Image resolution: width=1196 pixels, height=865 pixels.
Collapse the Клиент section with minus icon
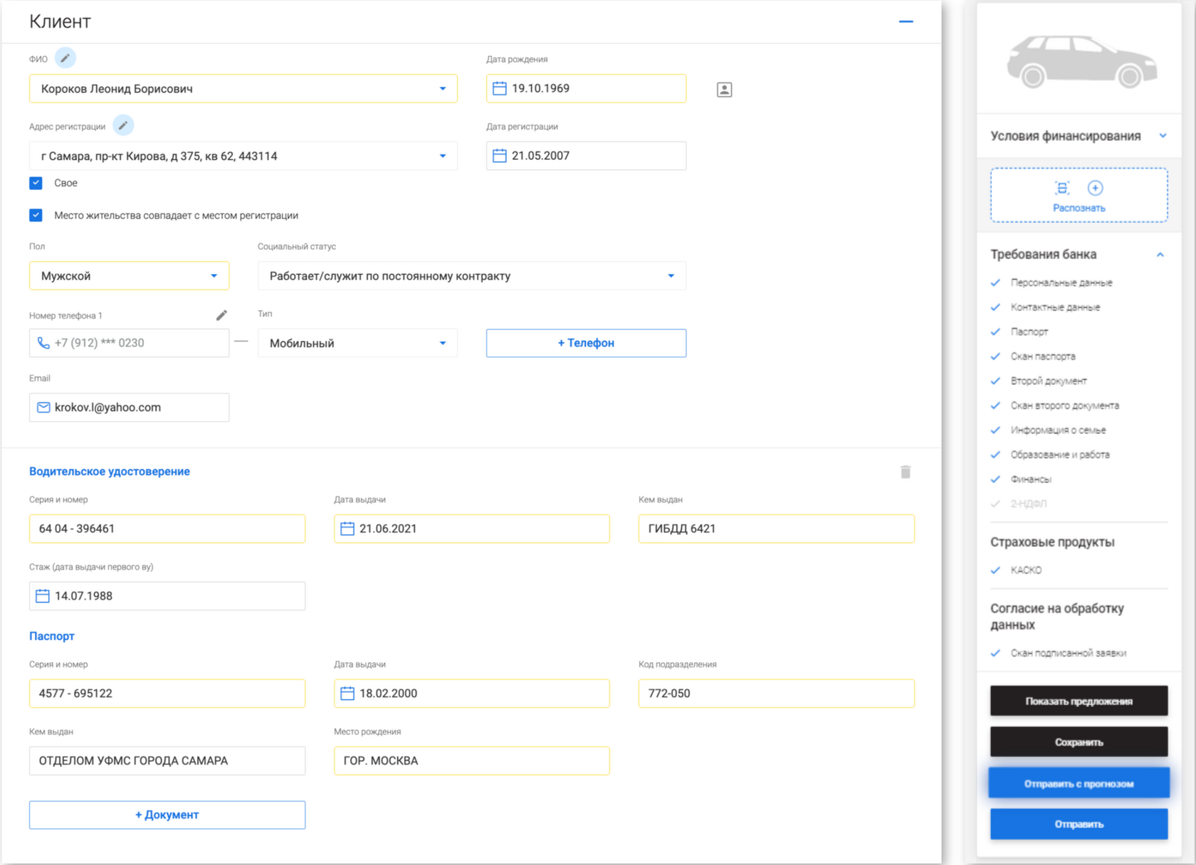click(906, 22)
